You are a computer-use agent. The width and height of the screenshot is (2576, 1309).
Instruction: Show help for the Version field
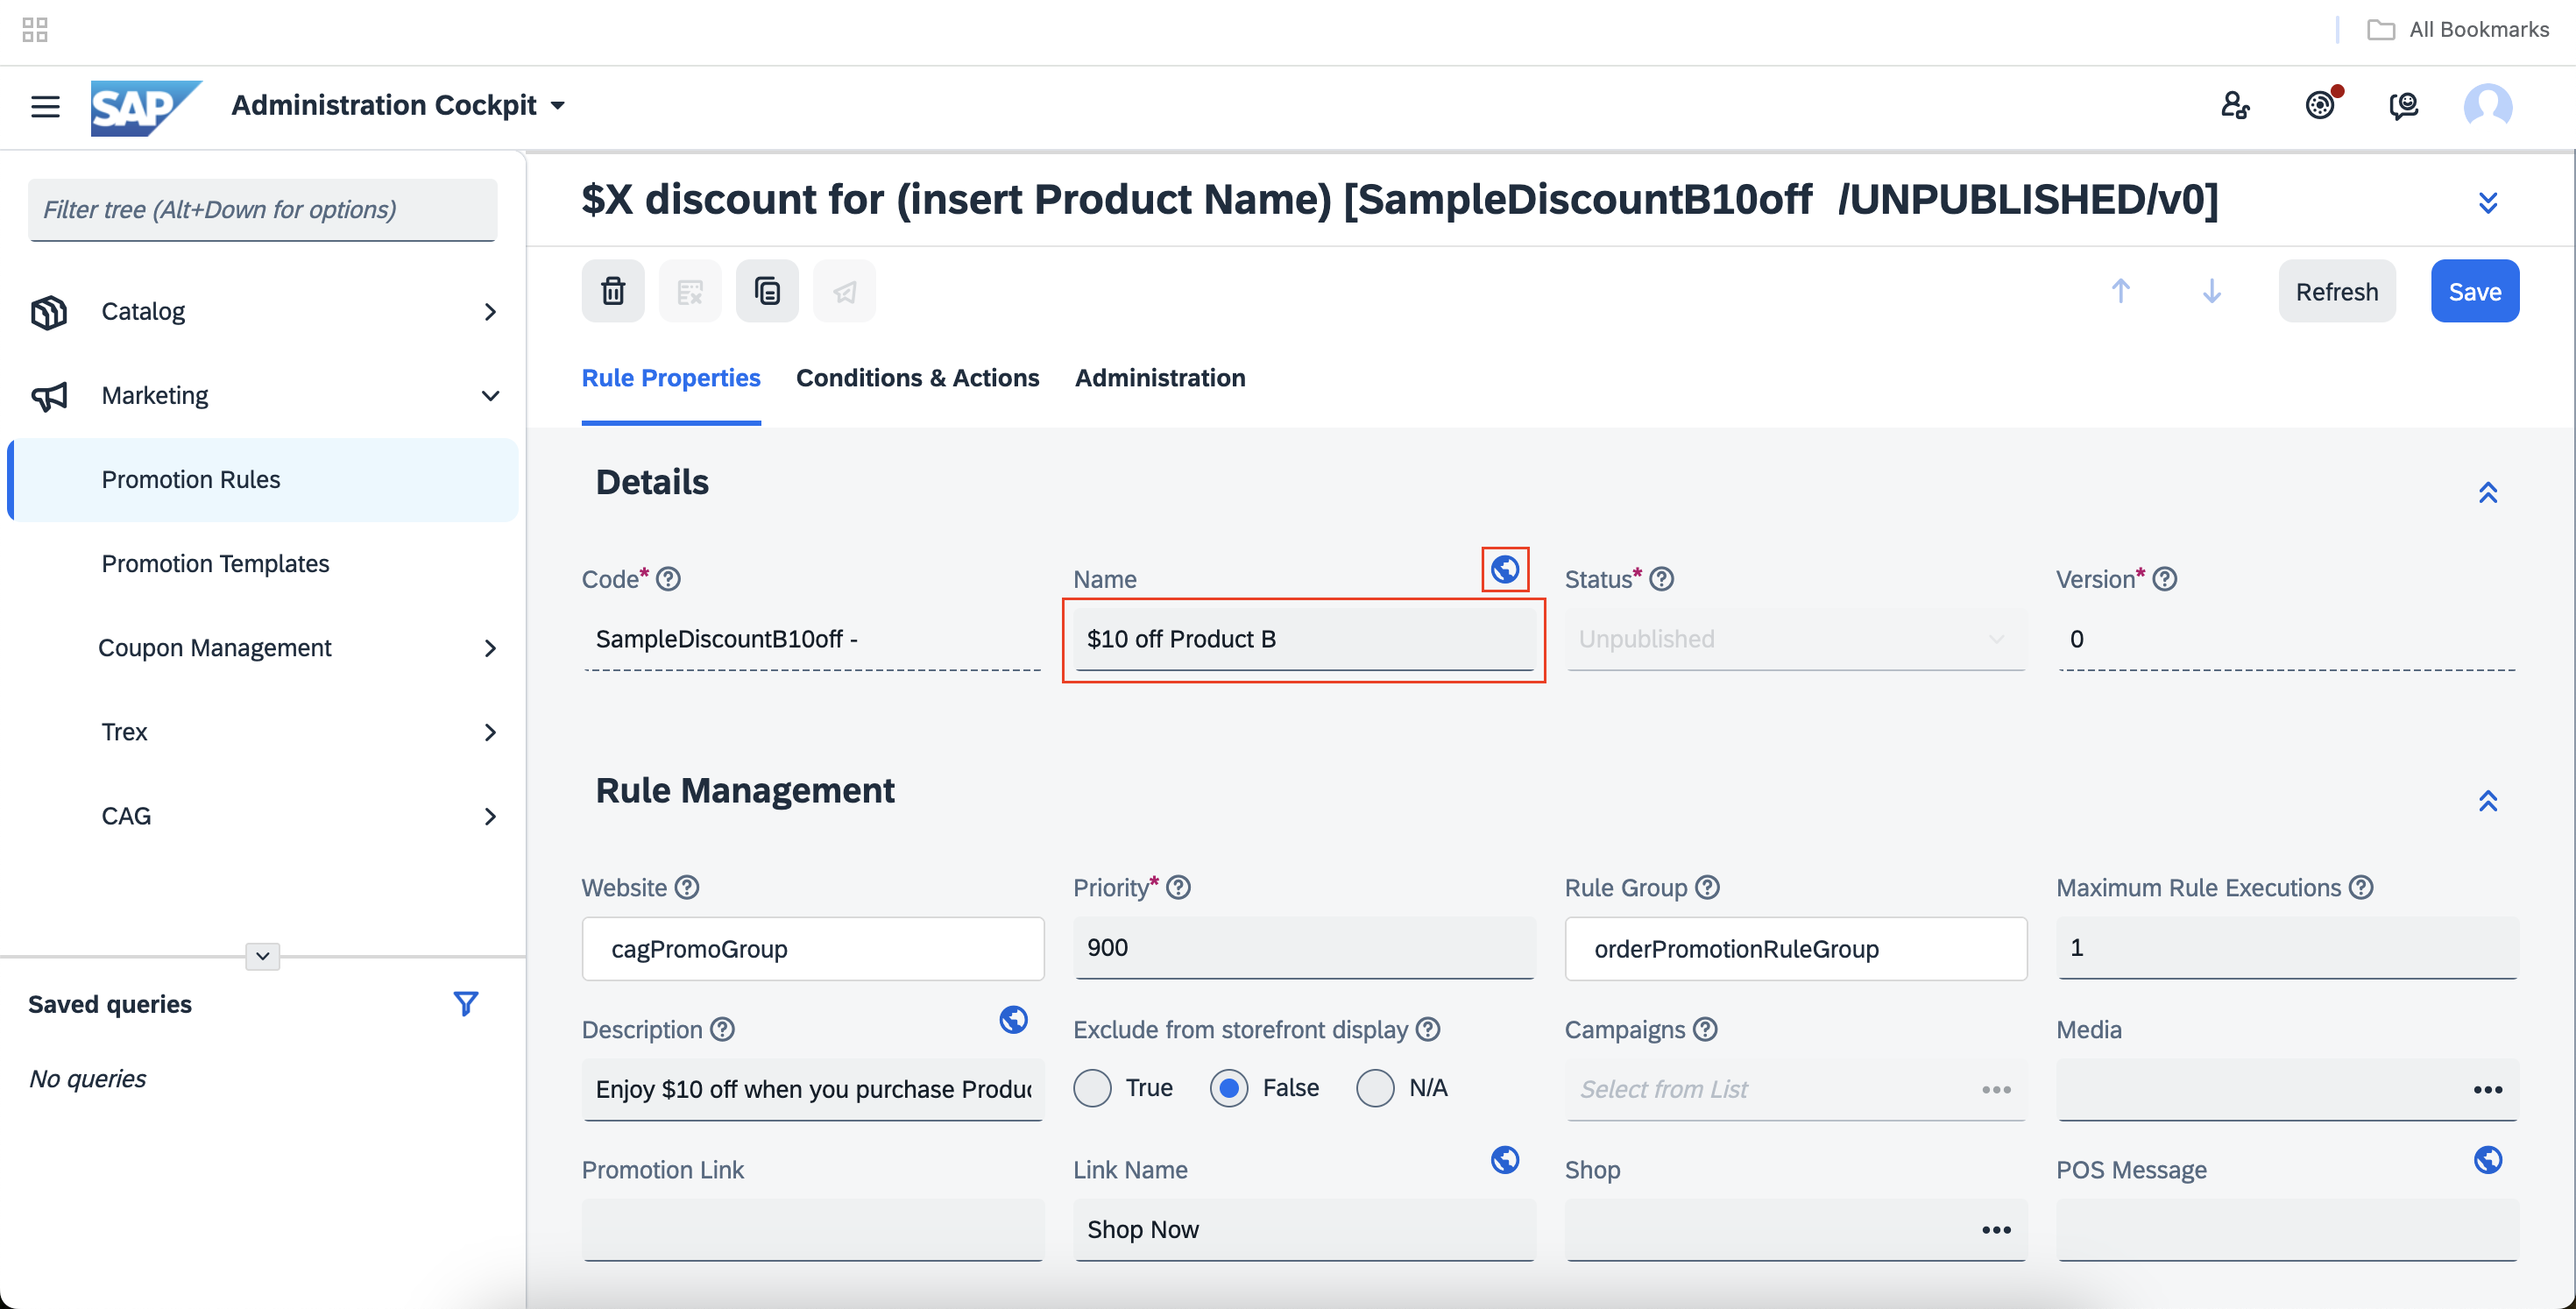pos(2164,579)
